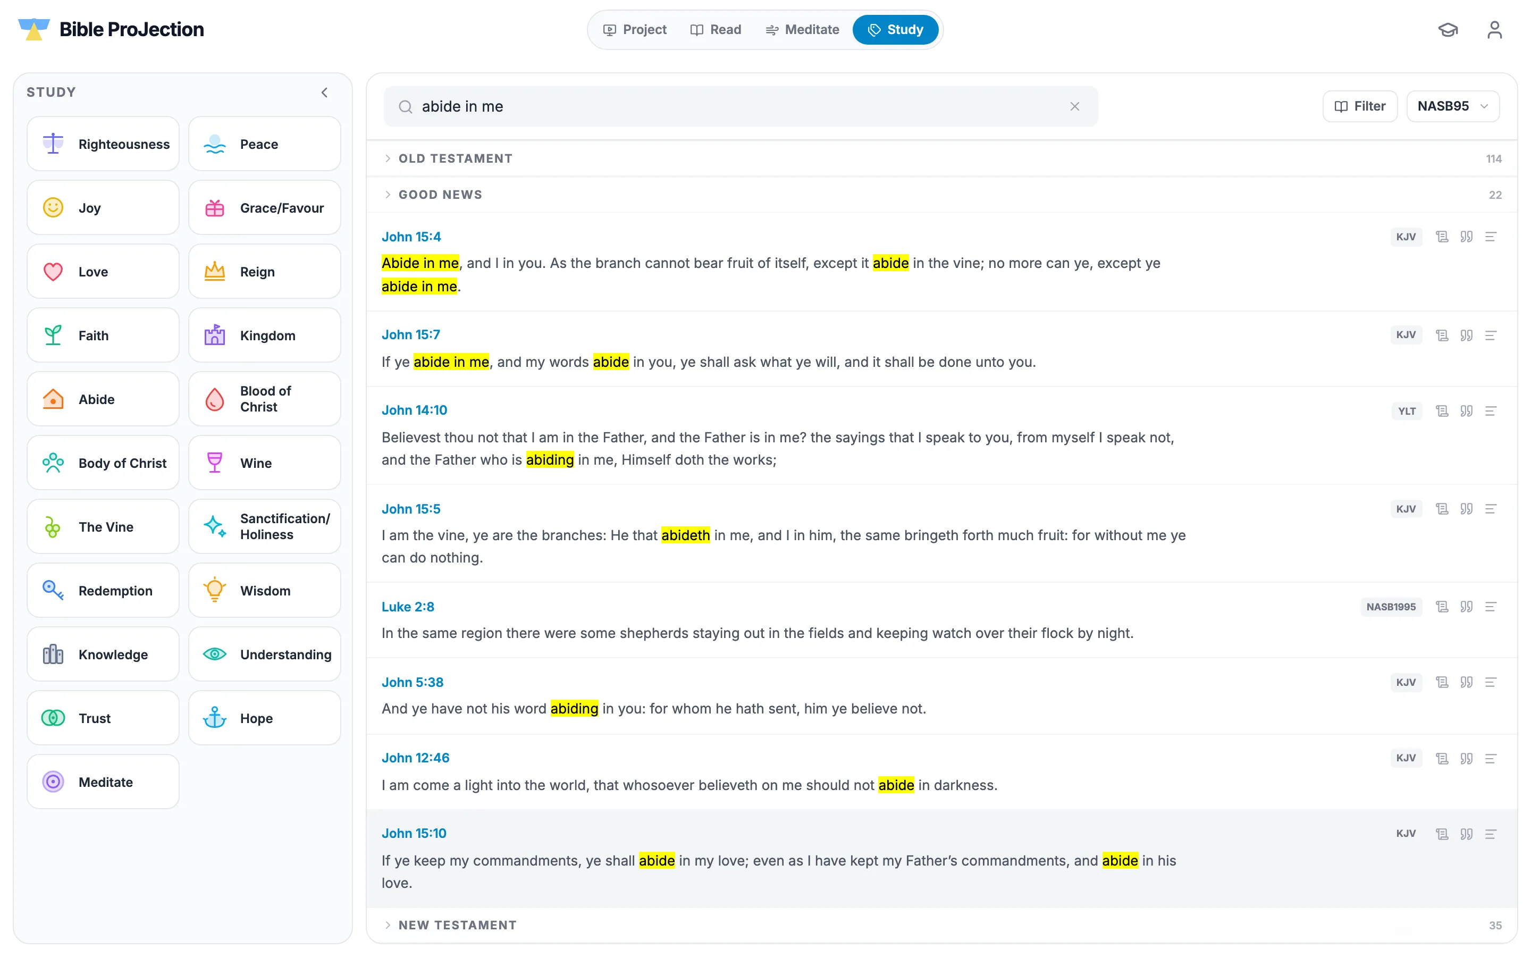The width and height of the screenshot is (1531, 957).
Task: Expand the Good News section
Action: [941, 194]
